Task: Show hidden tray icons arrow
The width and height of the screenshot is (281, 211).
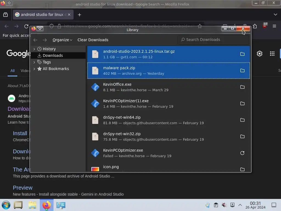Action: (x=240, y=205)
